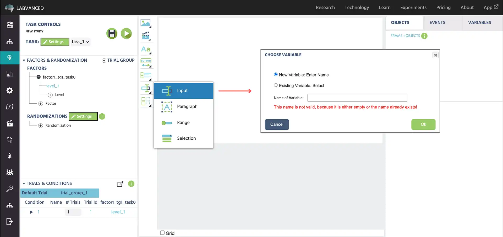Open the video object tool

pos(146,36)
